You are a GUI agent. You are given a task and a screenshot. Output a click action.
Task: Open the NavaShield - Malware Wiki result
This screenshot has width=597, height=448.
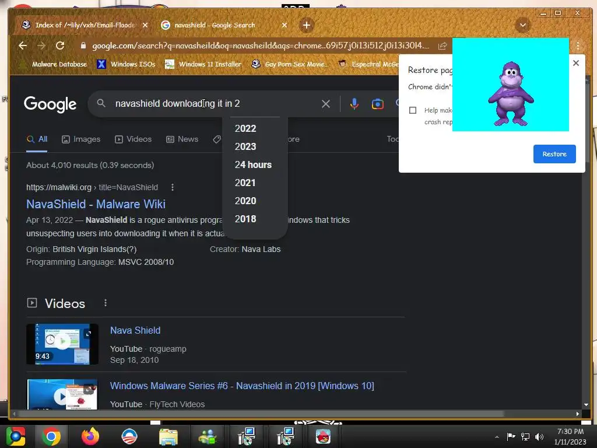pyautogui.click(x=96, y=204)
